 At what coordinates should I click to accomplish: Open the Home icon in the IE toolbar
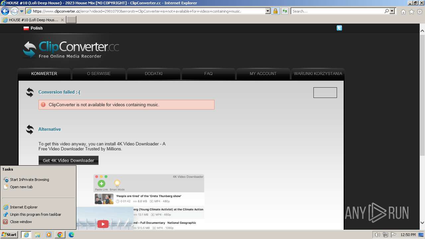[403, 12]
